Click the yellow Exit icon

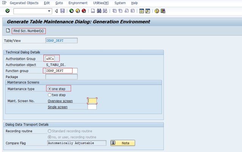78,11
